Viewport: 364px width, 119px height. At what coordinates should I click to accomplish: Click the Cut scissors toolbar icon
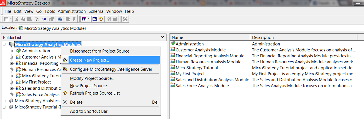point(17,19)
